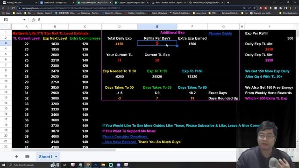Select column I header
Viewport: 299px width, 168px height.
click(x=269, y=27)
